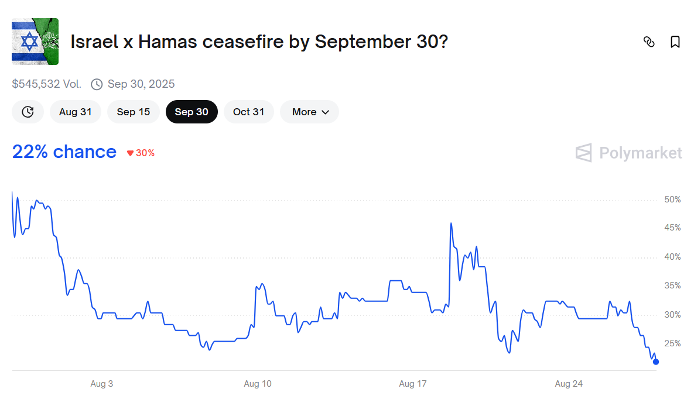
Task: Click the blue endpoint dot on chart
Action: coord(656,362)
